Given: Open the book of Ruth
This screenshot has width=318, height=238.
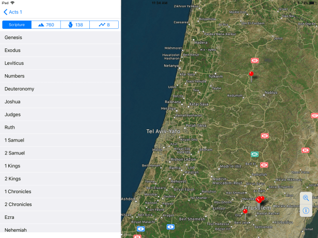Looking at the screenshot, I should 60,127.
